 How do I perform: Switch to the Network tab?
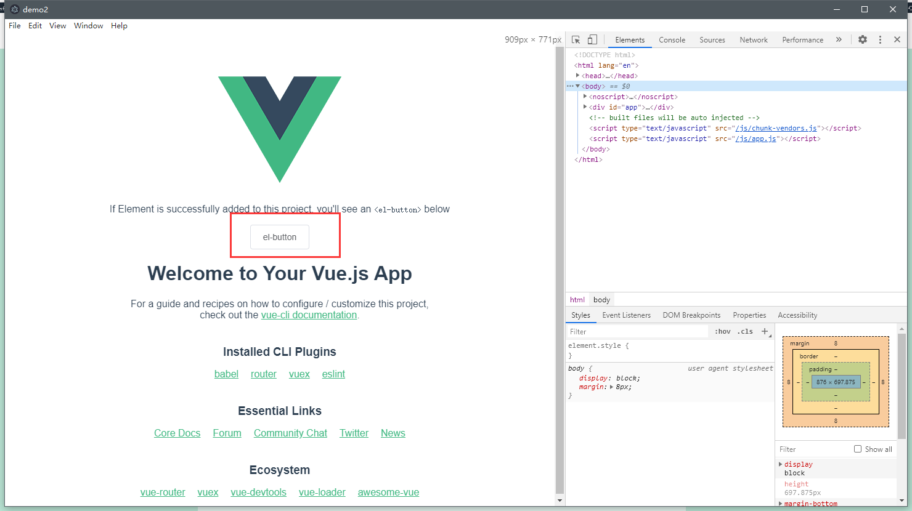point(754,40)
